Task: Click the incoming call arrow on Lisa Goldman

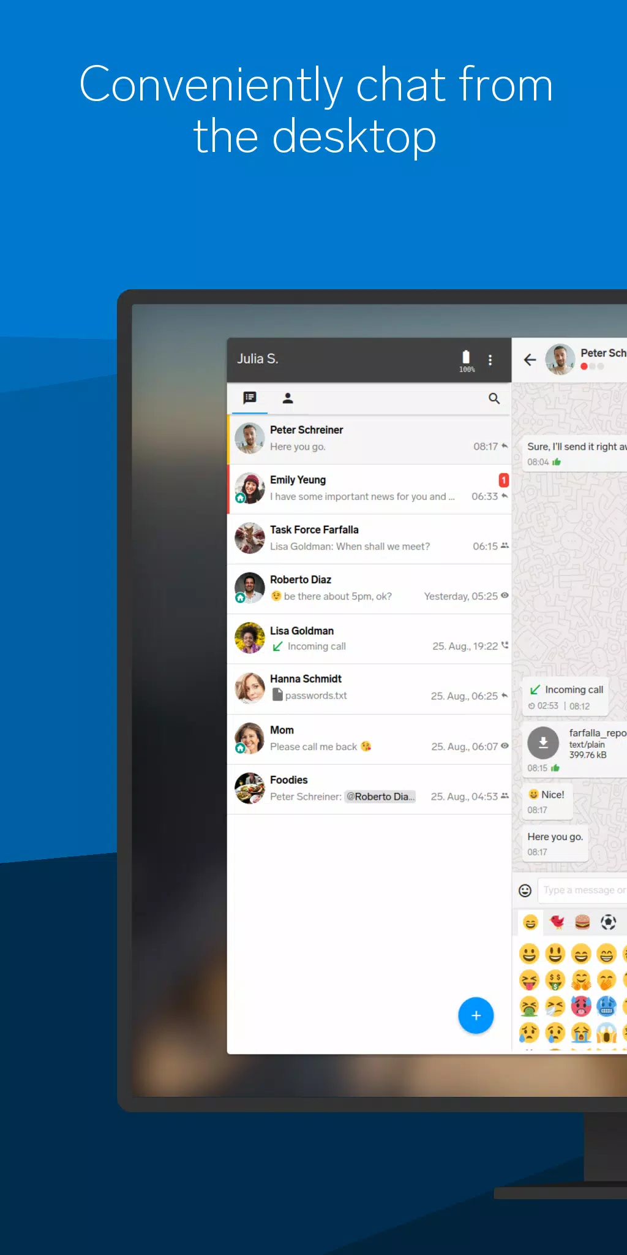Action: pos(277,646)
